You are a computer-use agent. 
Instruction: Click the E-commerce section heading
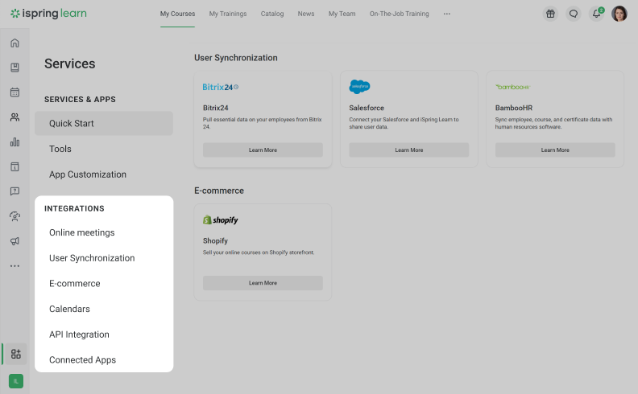219,191
